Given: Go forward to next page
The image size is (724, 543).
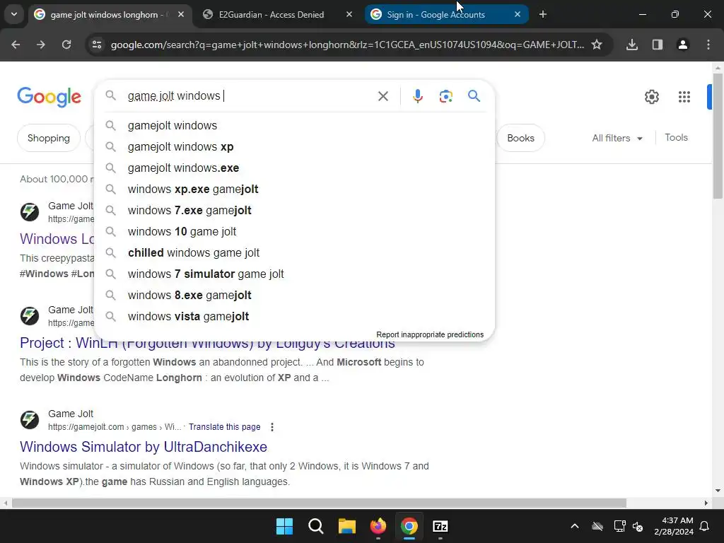Looking at the screenshot, I should pyautogui.click(x=41, y=45).
